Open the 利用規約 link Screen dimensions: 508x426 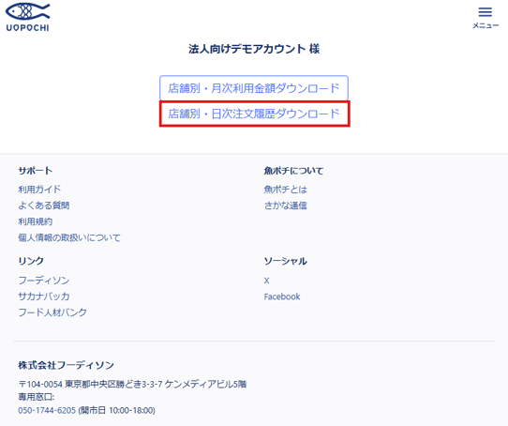coord(35,221)
